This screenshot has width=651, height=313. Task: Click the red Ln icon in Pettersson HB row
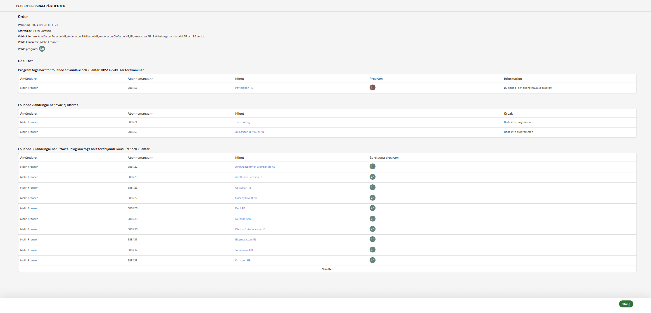tap(372, 87)
